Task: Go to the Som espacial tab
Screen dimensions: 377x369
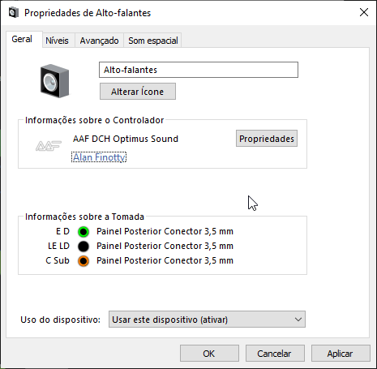Action: click(153, 41)
